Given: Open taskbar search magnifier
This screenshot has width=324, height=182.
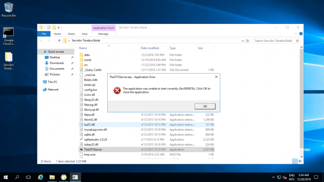Looking at the screenshot, I should 17,177.
